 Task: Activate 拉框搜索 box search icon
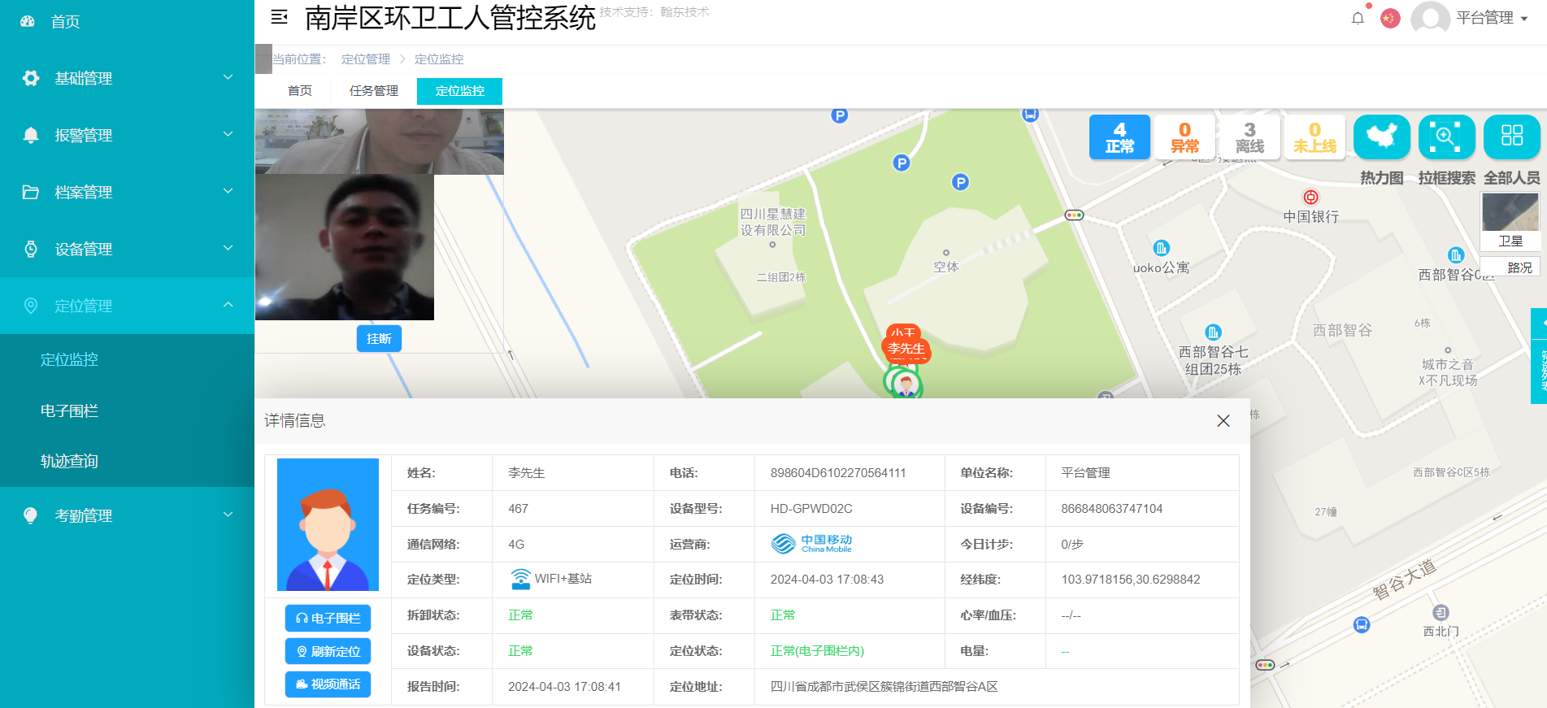(1447, 137)
